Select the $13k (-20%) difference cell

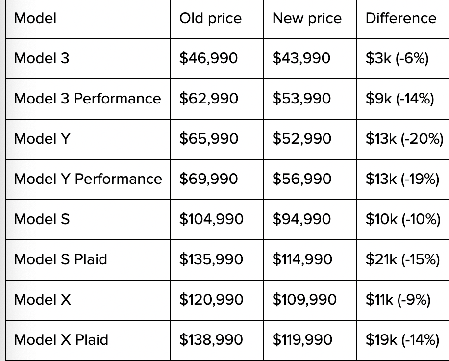point(404,139)
